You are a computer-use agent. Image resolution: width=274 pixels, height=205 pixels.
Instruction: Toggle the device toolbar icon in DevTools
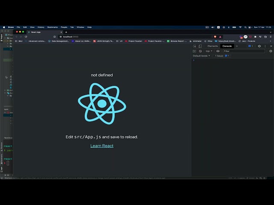click(200, 46)
